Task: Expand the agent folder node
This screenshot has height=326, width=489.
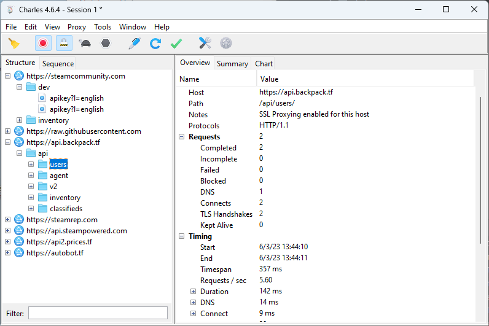Action: (31, 175)
